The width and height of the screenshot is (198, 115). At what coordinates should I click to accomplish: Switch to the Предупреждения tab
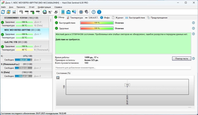click(157, 18)
